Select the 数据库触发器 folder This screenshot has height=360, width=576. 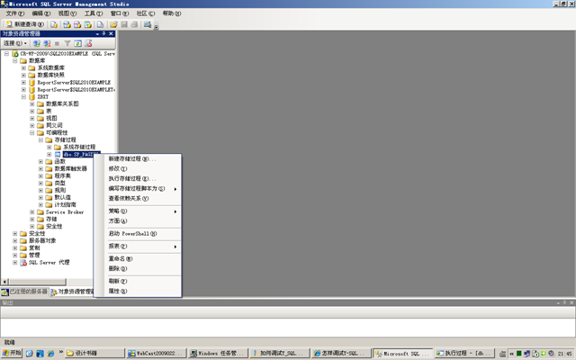point(70,168)
